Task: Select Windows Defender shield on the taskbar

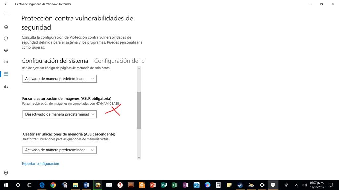Action: [273, 185]
